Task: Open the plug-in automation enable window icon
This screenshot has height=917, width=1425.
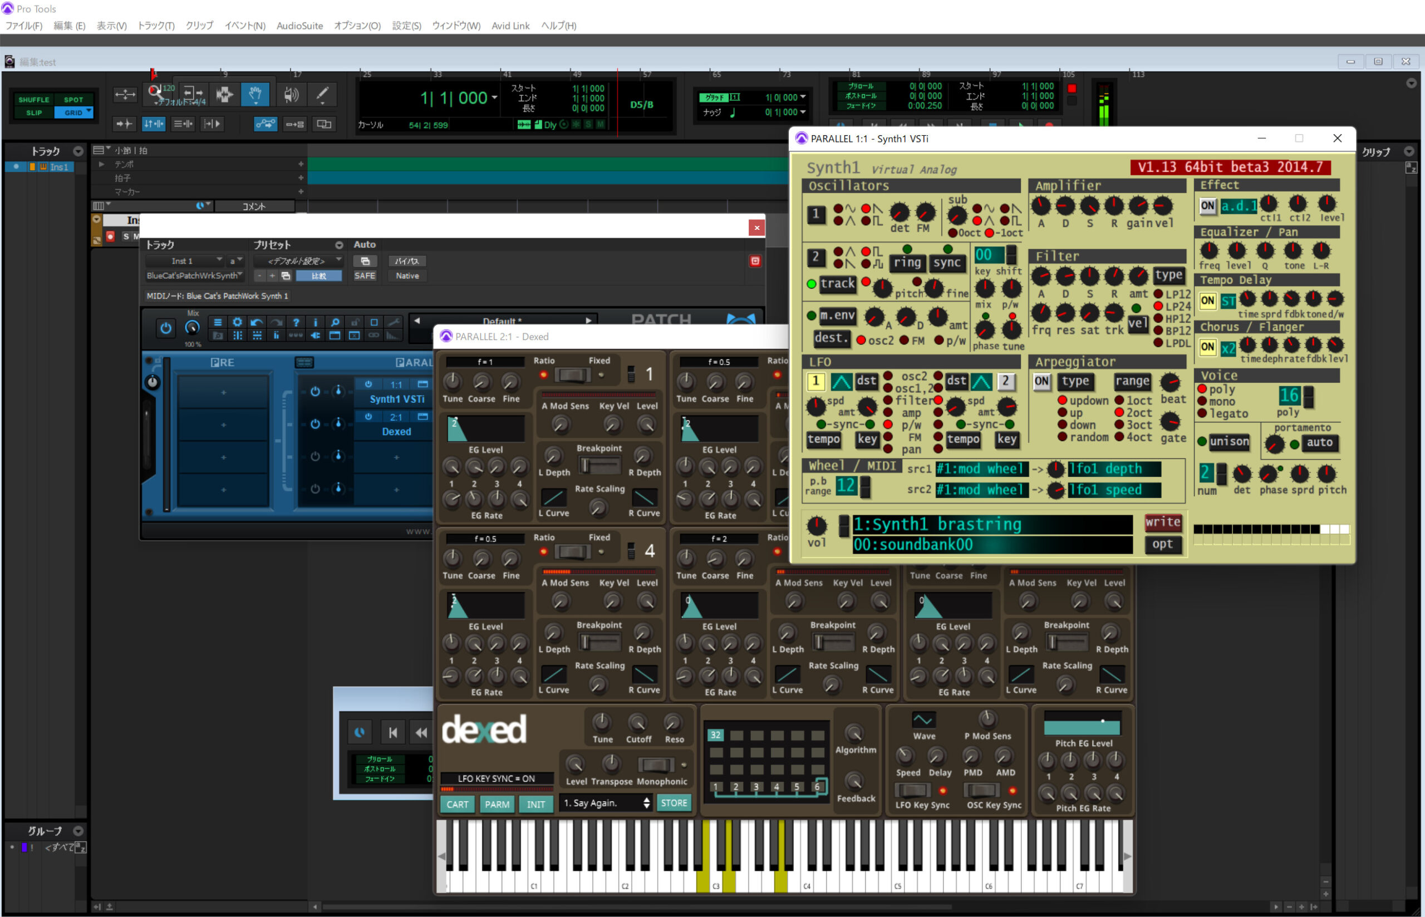Action: coord(365,261)
